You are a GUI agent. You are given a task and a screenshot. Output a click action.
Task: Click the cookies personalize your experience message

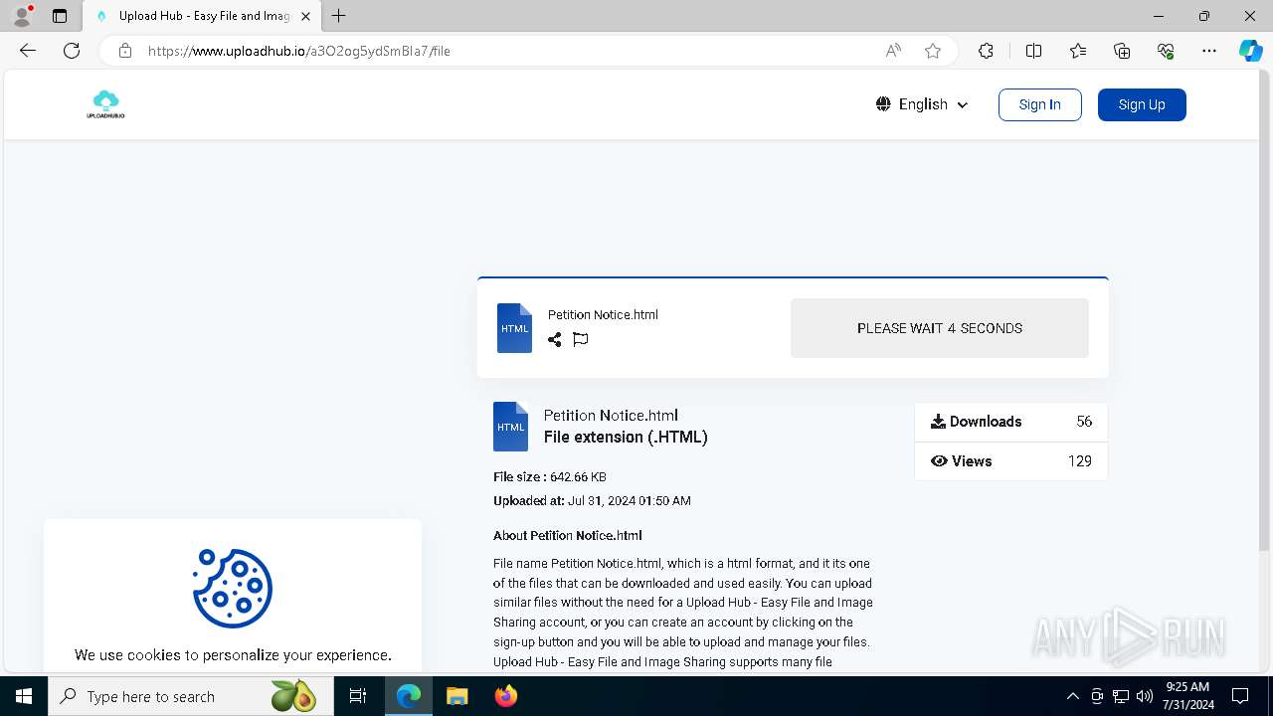233,655
